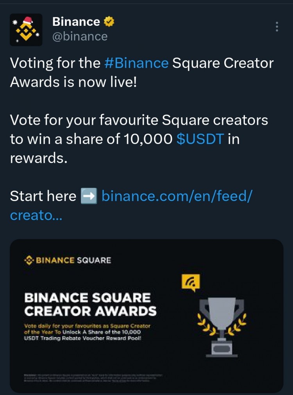Follow the binance.com/en/feed/ link
Viewport: 293px width, 395px height.
coord(177,196)
